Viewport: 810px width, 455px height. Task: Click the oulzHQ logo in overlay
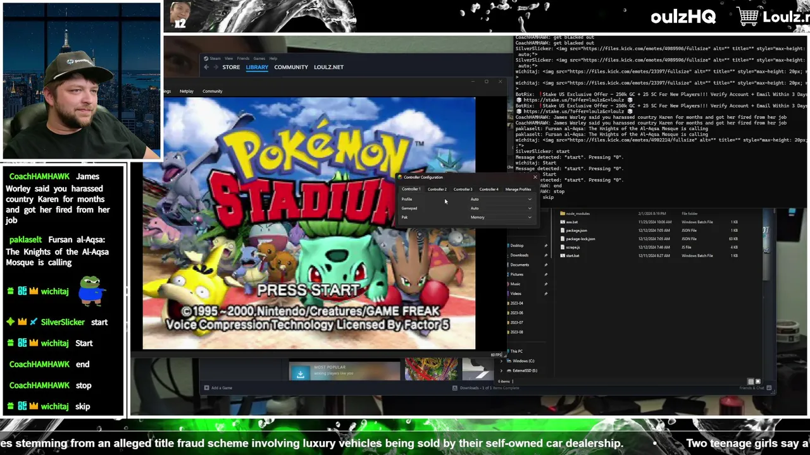click(683, 17)
